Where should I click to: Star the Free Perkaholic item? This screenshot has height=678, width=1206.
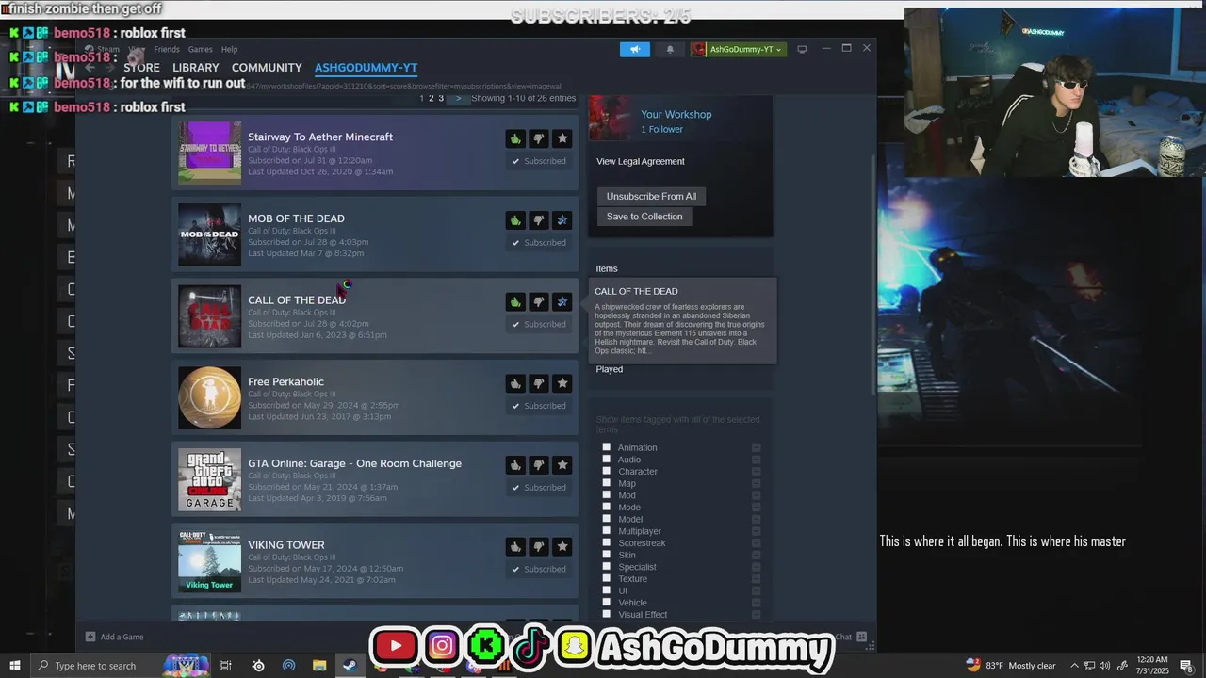[x=562, y=383]
